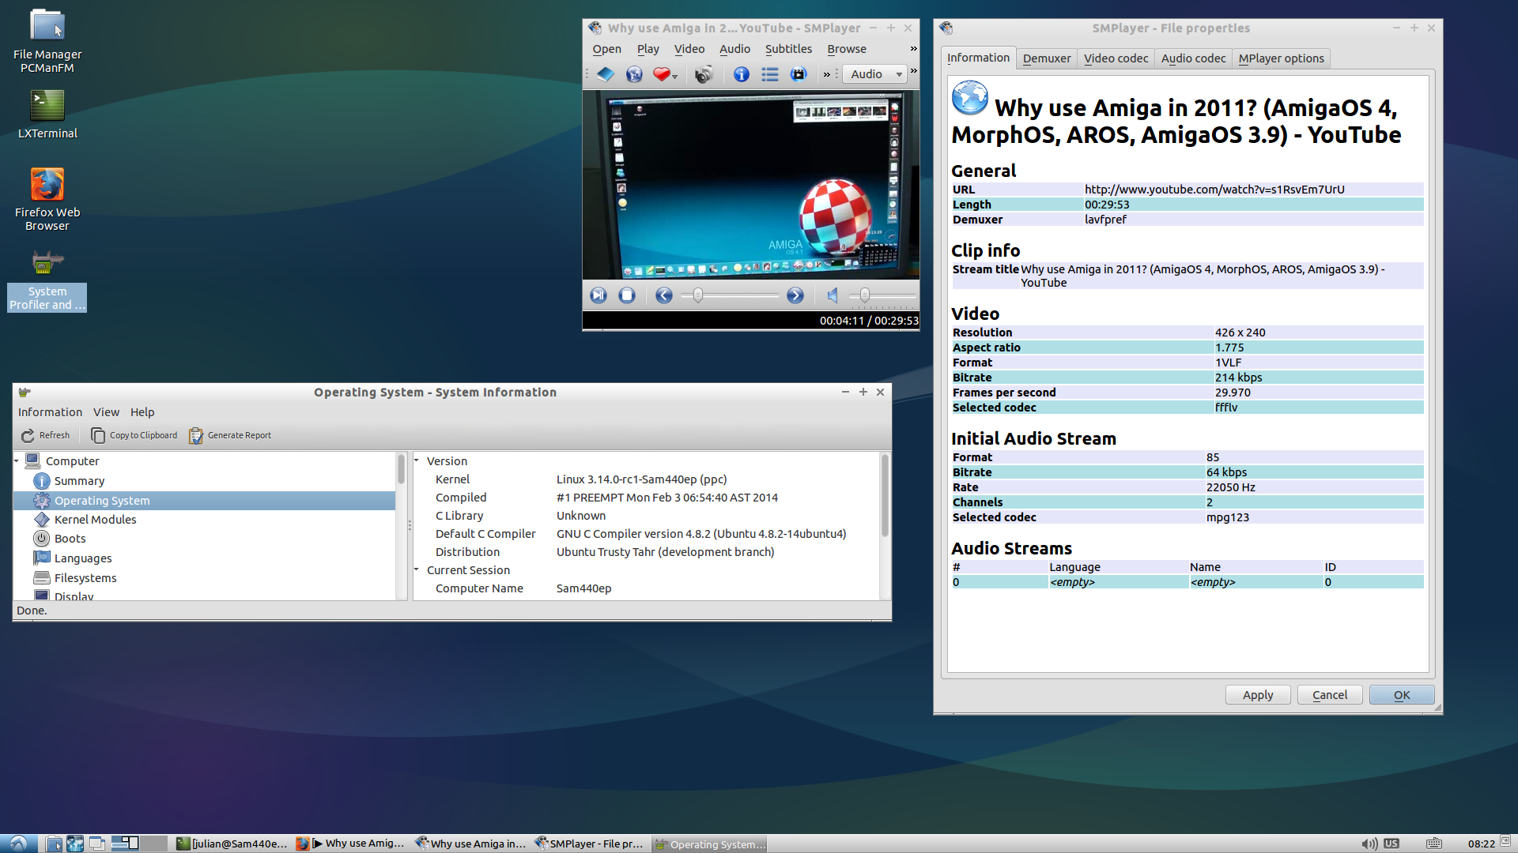
Task: Open the Audio combo box in SMPlayer
Action: tap(876, 74)
